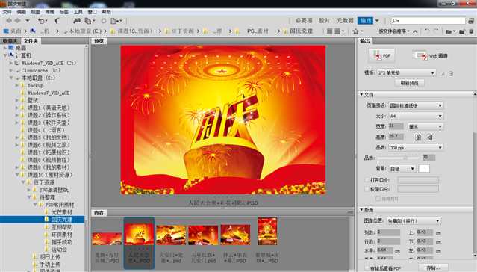This screenshot has width=477, height=272.
Task: Open the 图像位置 placement dropdown
Action: click(414, 221)
